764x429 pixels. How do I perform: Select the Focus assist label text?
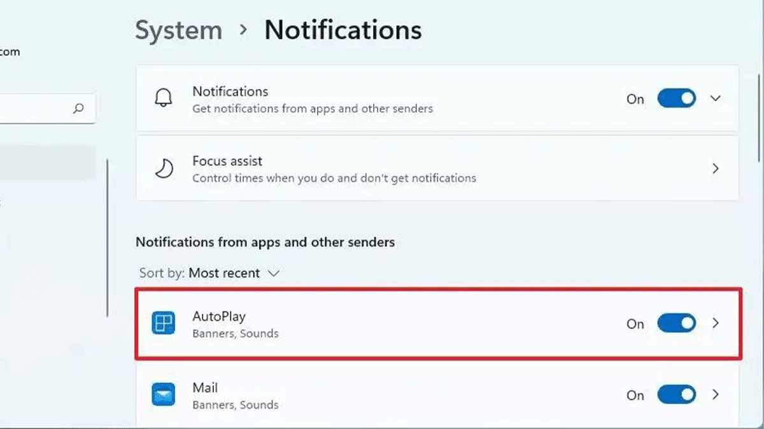click(227, 161)
